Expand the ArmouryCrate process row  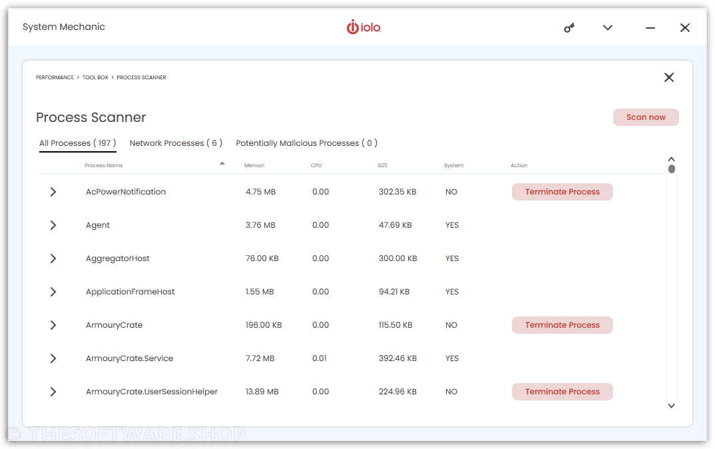tap(53, 325)
